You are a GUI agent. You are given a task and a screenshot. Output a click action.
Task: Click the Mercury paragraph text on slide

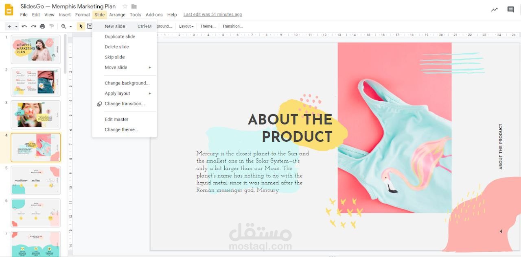252,172
